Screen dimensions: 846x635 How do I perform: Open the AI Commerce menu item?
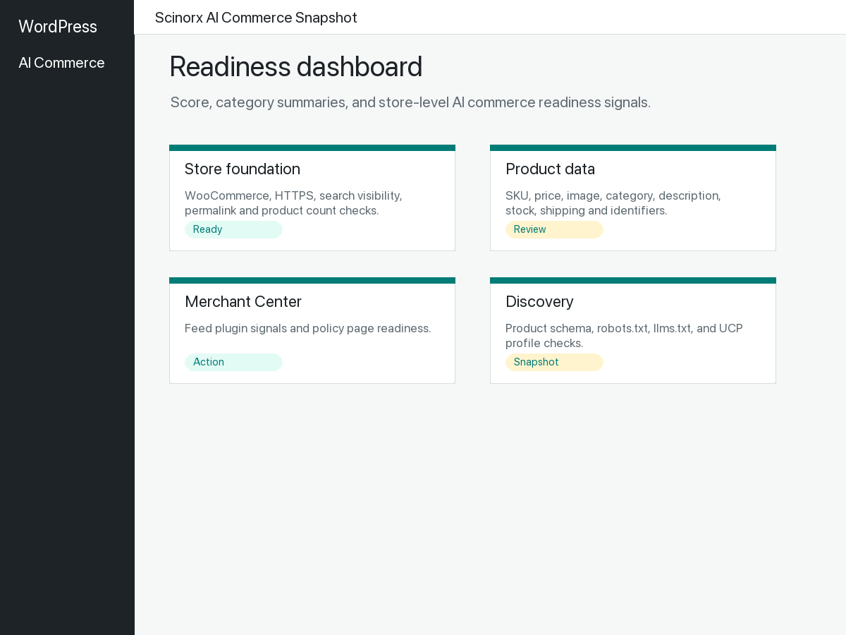(61, 63)
